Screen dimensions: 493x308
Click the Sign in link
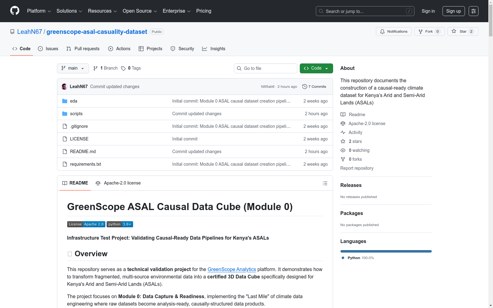428,11
